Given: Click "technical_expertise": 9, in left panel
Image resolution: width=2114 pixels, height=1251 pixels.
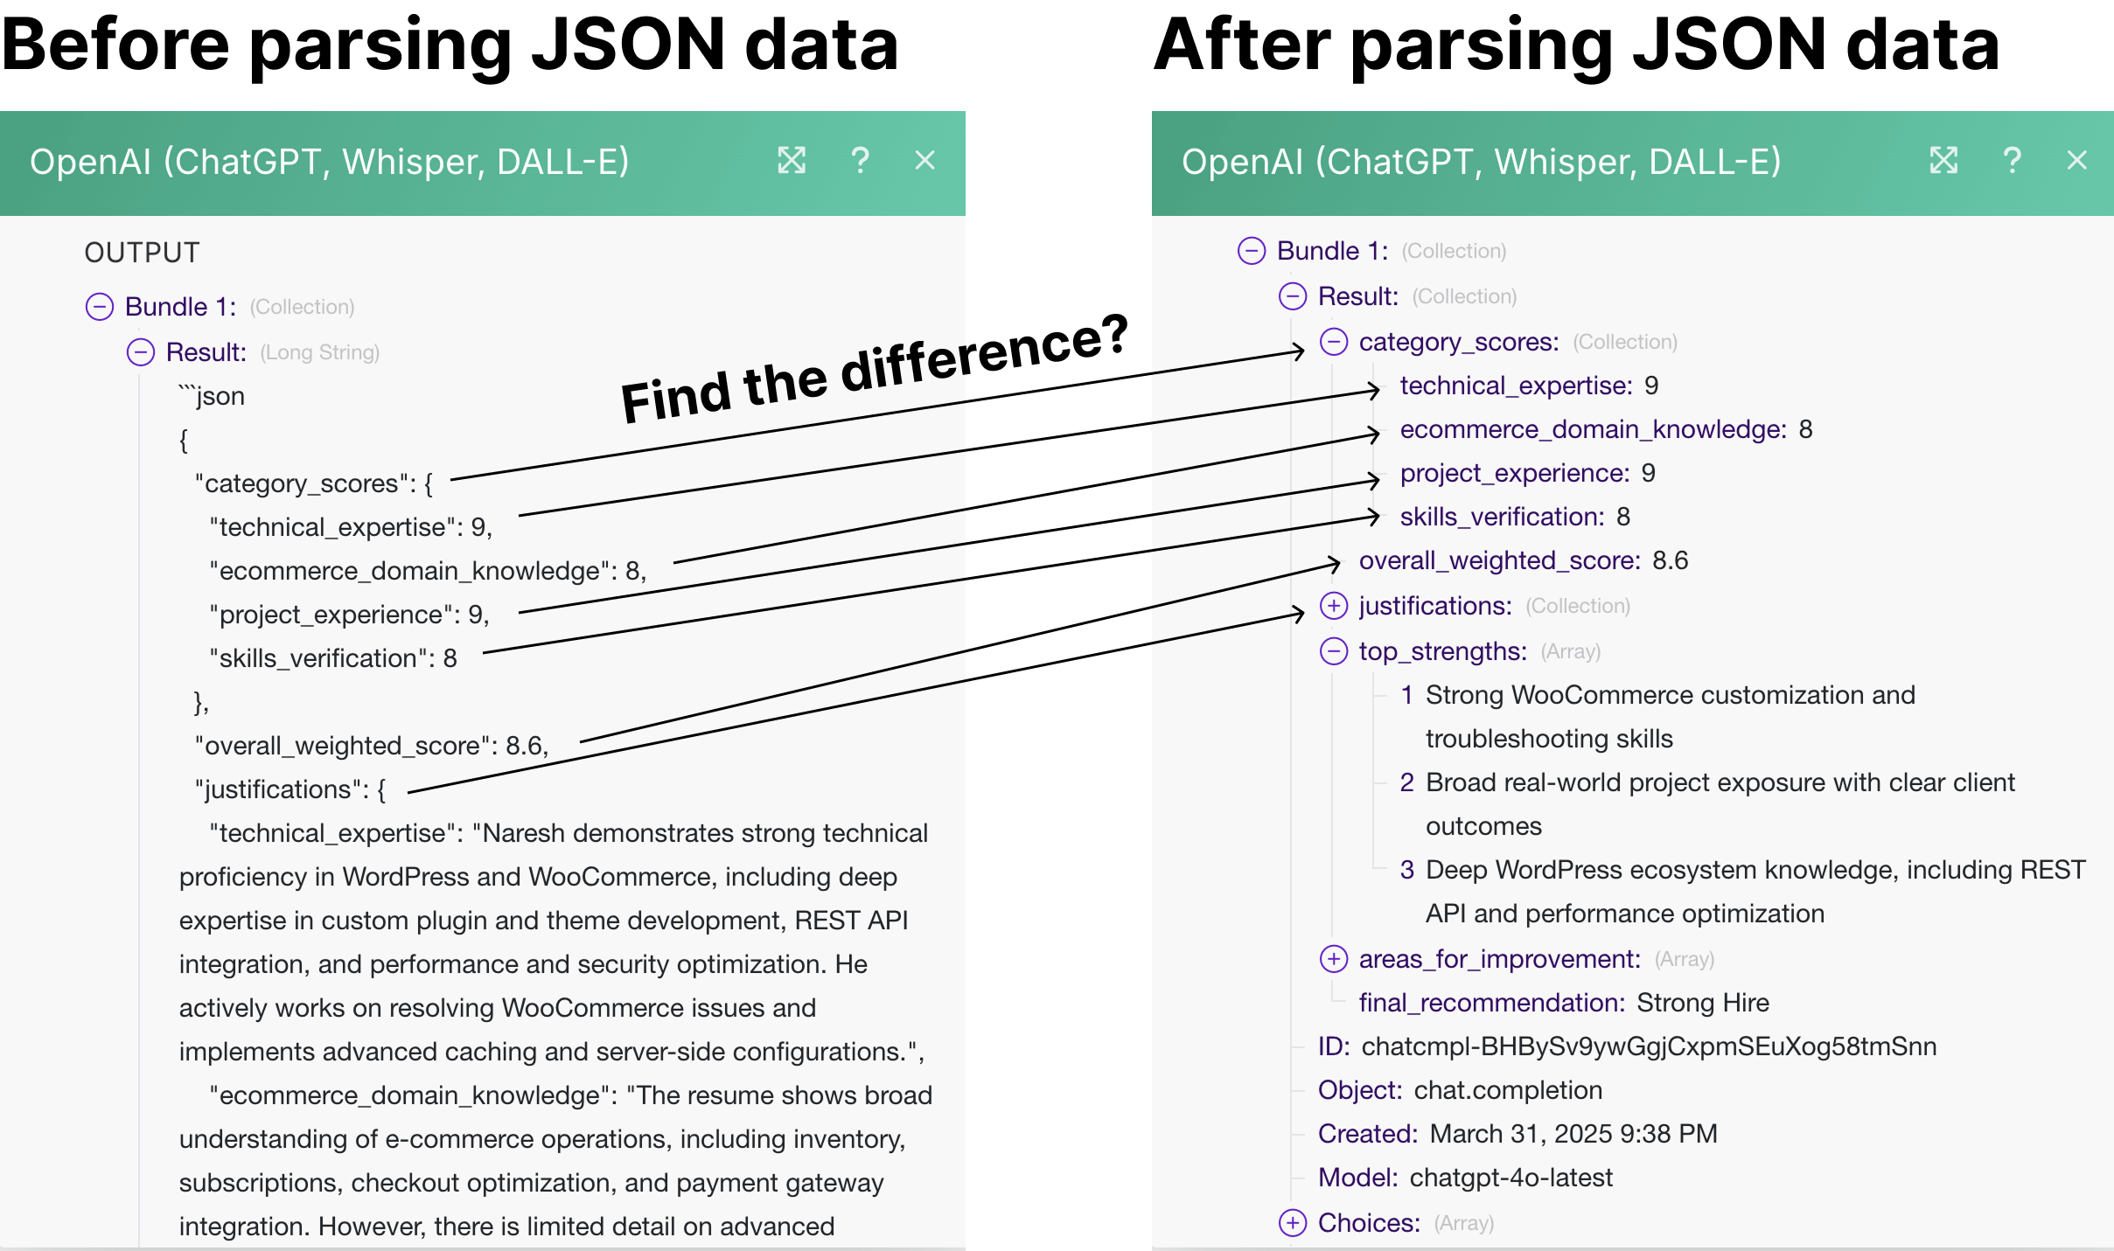Looking at the screenshot, I should pyautogui.click(x=351, y=527).
